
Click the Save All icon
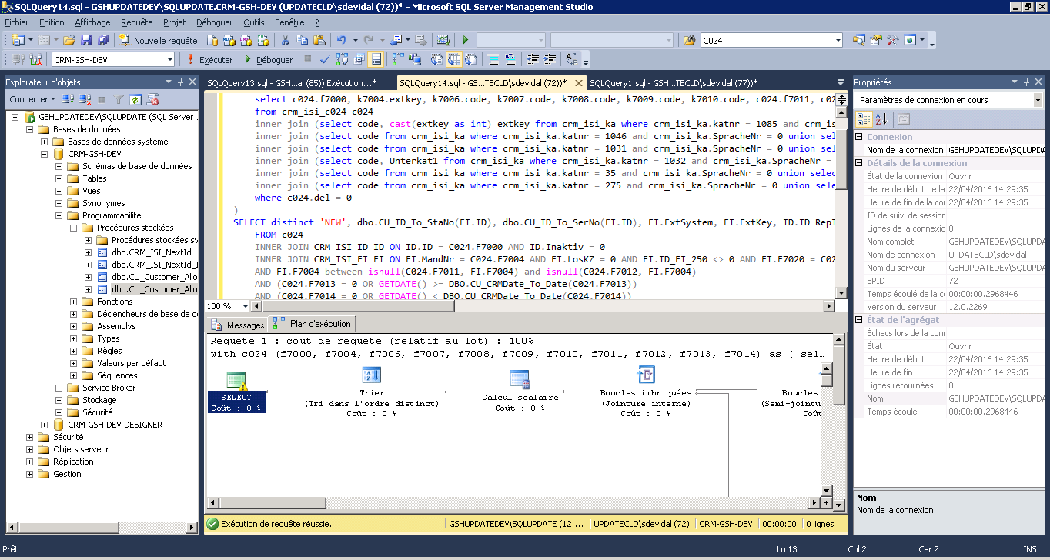point(103,40)
